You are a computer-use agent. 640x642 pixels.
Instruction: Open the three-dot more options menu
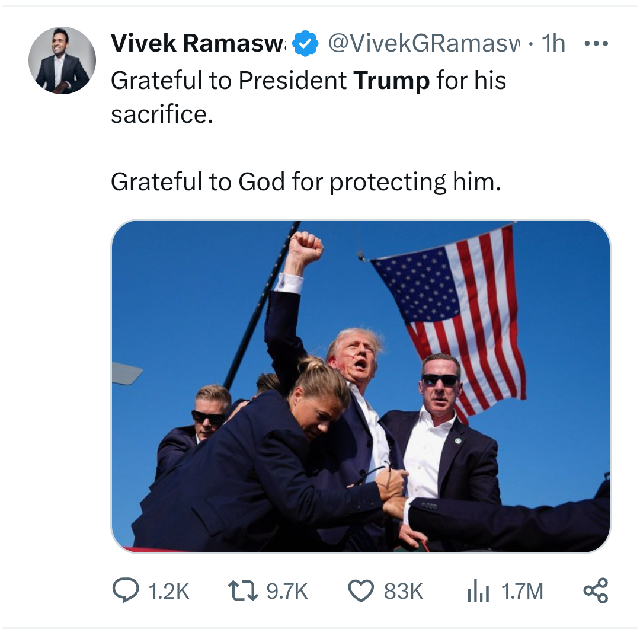click(596, 44)
